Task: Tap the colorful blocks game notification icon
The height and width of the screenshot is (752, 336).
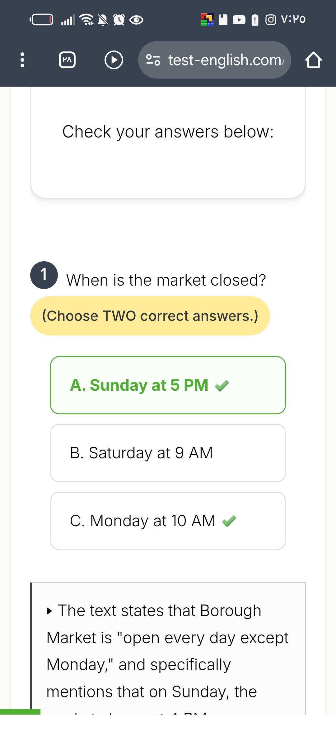Action: [x=207, y=20]
